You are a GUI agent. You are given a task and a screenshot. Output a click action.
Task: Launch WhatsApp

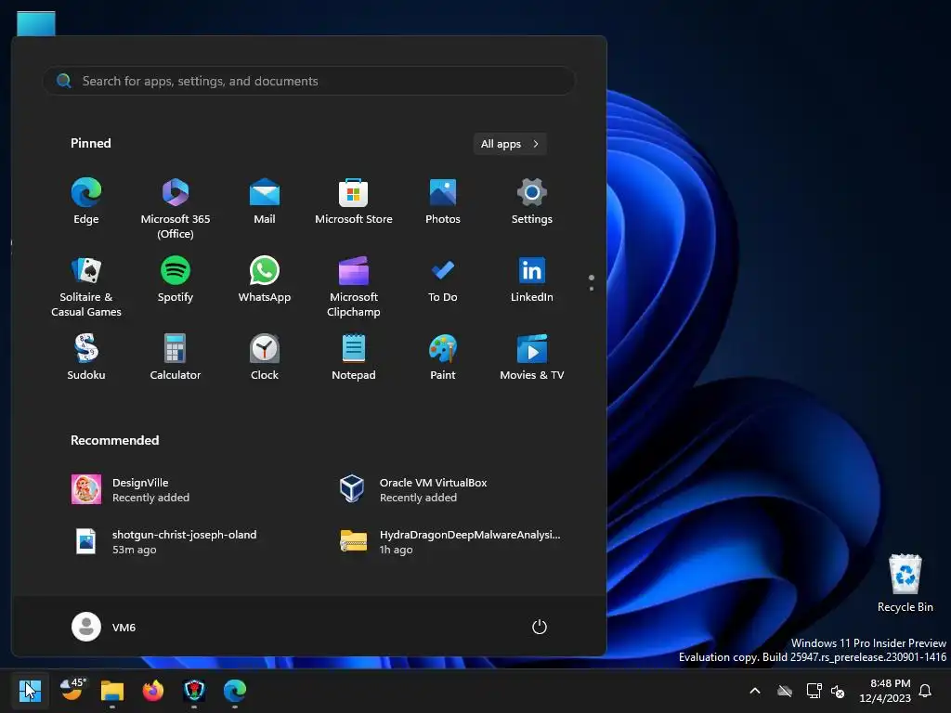265,280
